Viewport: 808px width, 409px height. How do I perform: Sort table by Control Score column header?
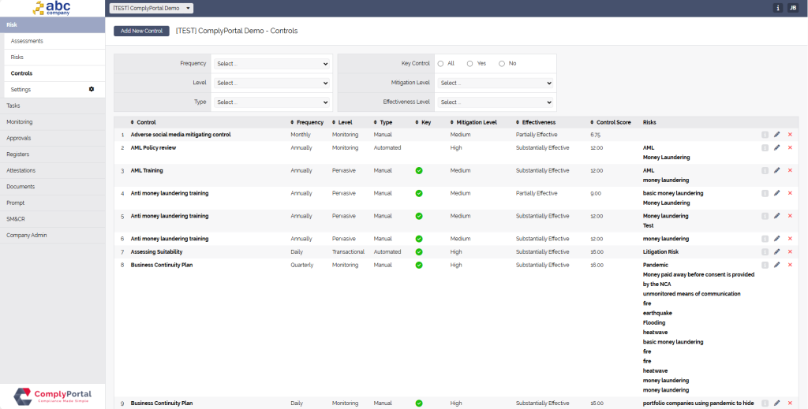point(613,122)
